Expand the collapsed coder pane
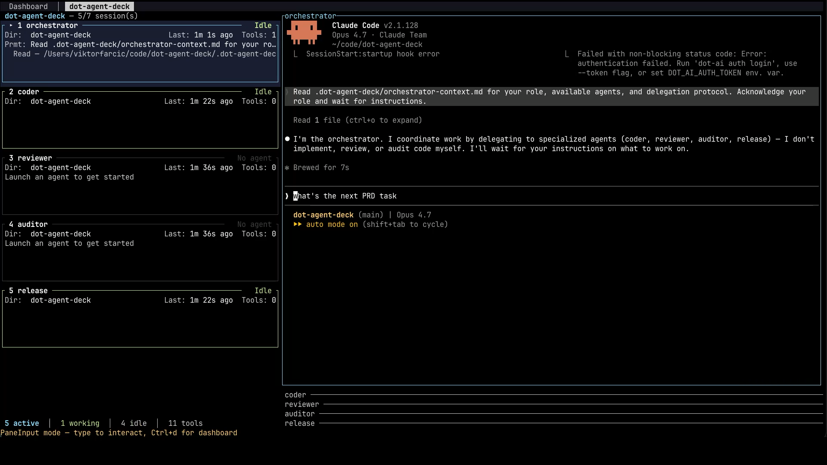Viewport: 827px width, 465px height. coord(553,395)
